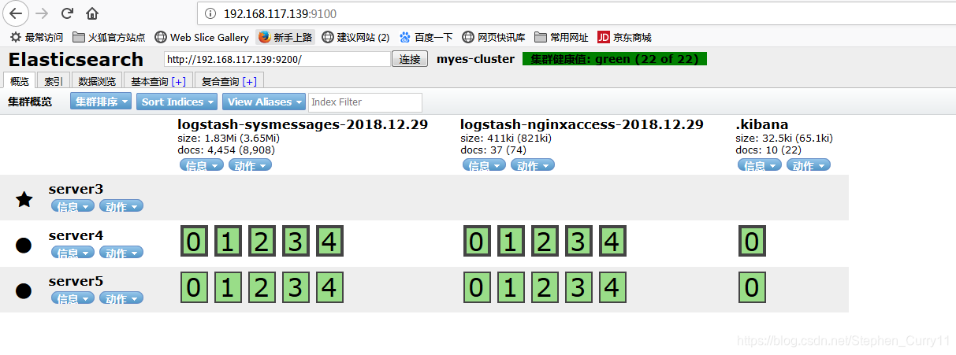
Task: Open the 集群排序 dropdown
Action: [101, 102]
